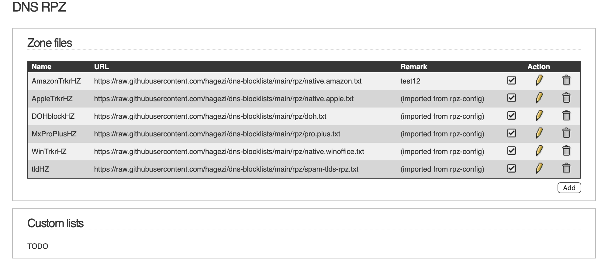Delete the tldHZ zone entry

pos(566,169)
